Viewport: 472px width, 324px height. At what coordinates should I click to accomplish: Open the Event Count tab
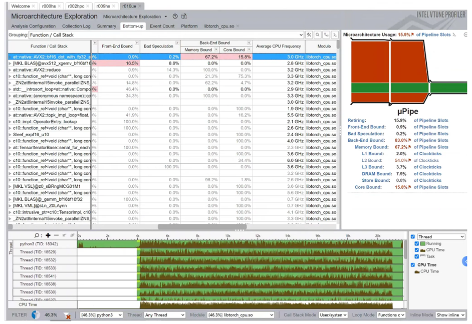(x=162, y=26)
